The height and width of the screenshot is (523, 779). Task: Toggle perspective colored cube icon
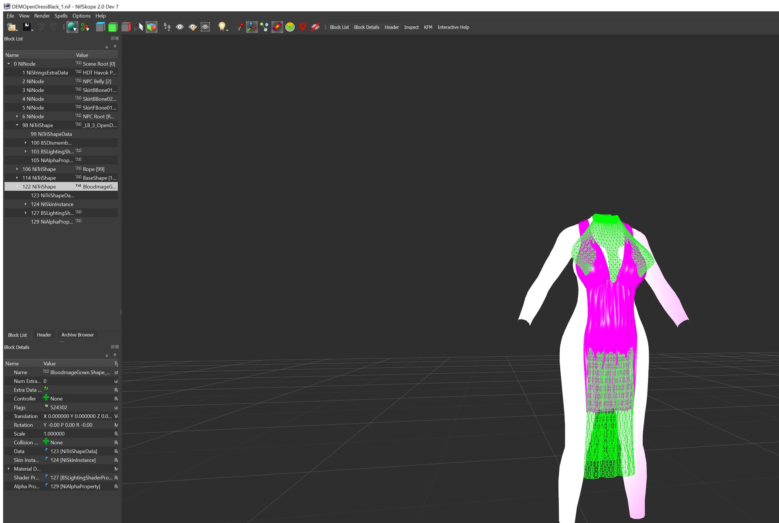click(151, 27)
